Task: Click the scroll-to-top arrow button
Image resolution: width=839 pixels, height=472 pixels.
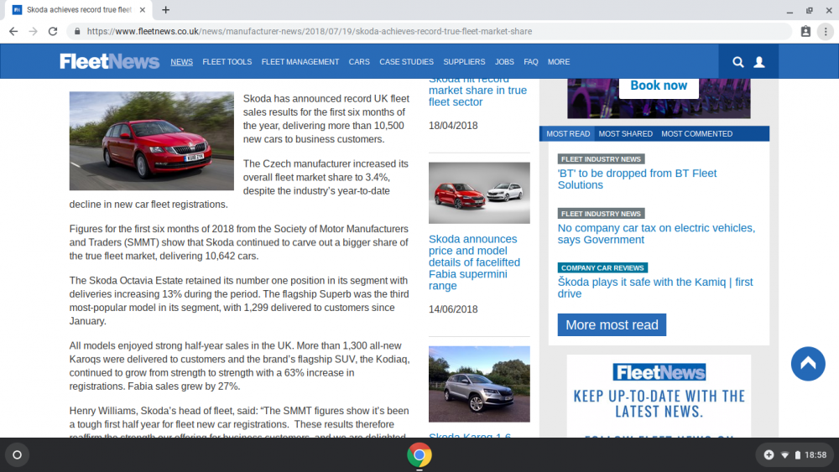Action: point(808,364)
